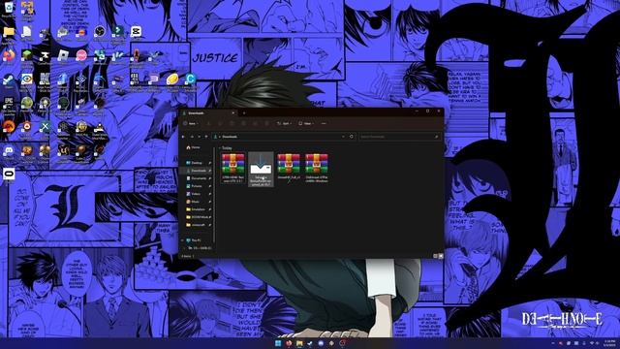Select the Firefox desktop icon
The height and width of the screenshot is (349, 620).
click(x=9, y=56)
